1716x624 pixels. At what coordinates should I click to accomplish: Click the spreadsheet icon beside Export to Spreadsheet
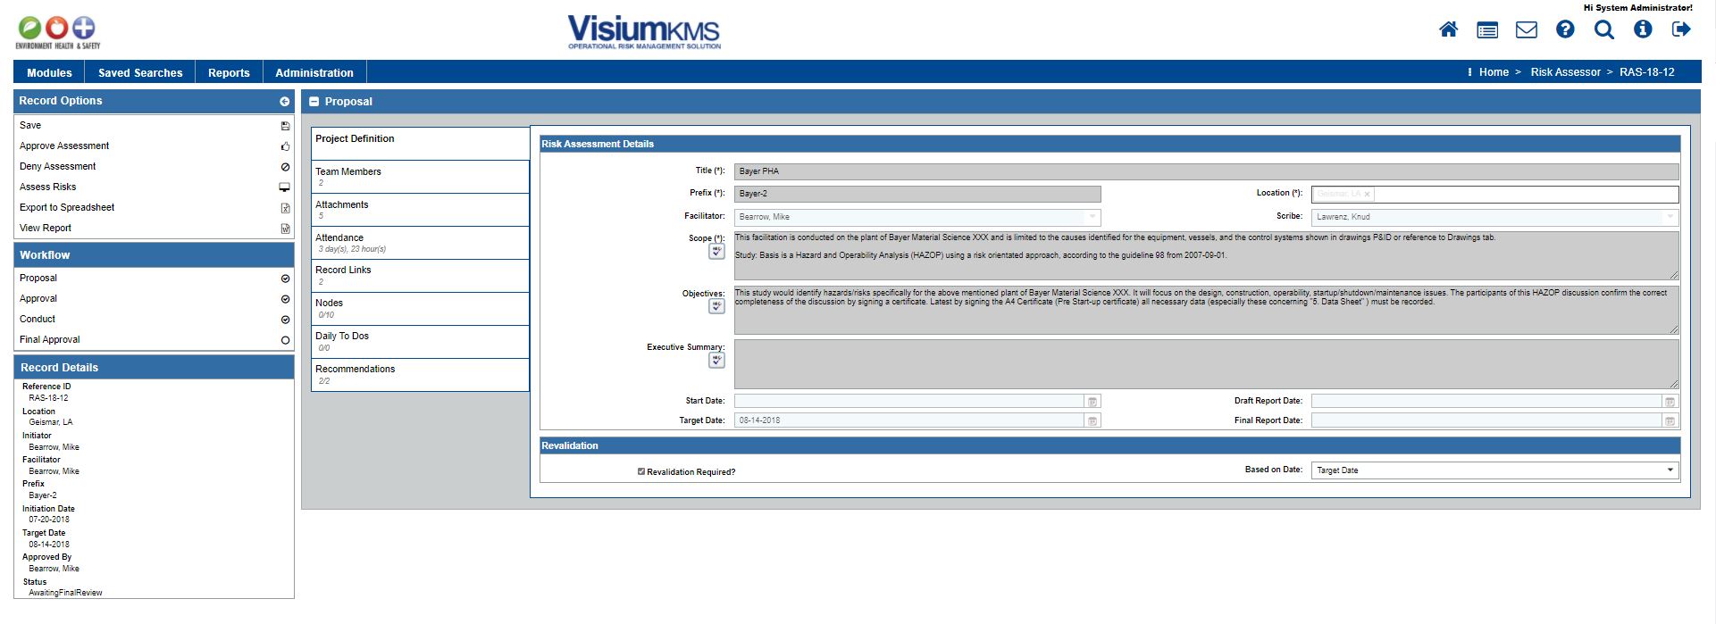pos(285,208)
